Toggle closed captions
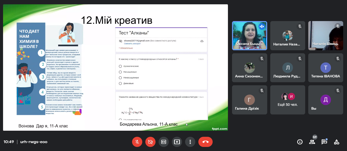347x151 pixels. (164, 142)
